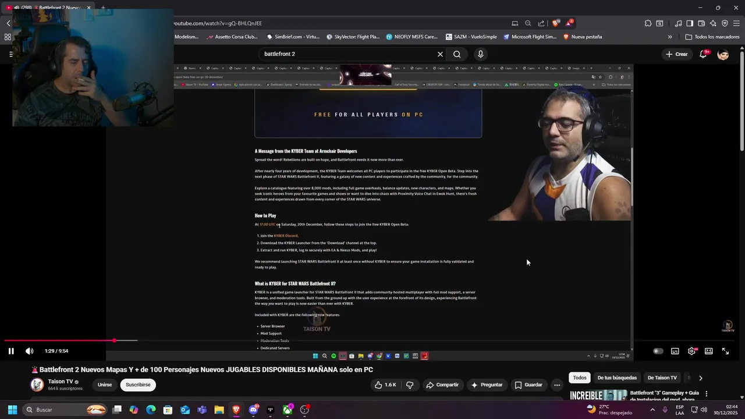Viewport: 745px width, 419px height.
Task: Click the Suscribirse button
Action: (x=138, y=385)
